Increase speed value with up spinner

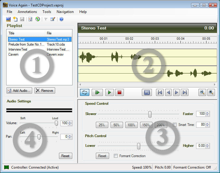[x=207, y=112]
